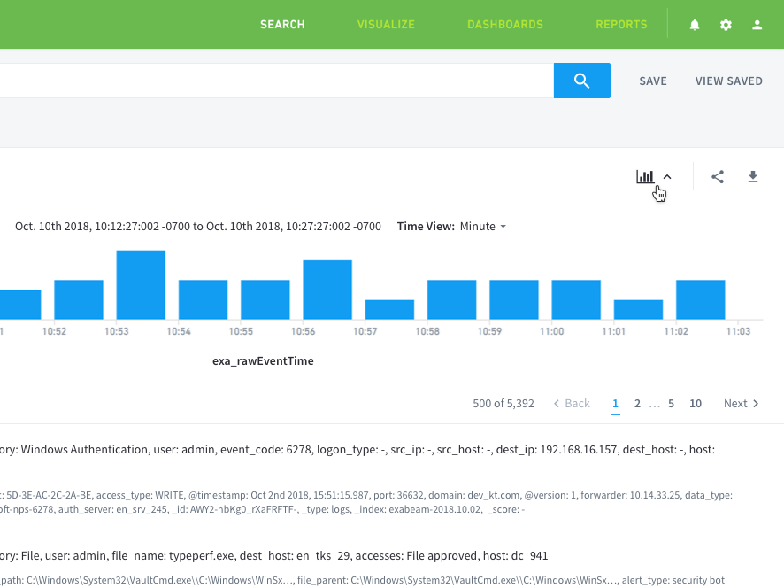Select the Search tab

[282, 25]
